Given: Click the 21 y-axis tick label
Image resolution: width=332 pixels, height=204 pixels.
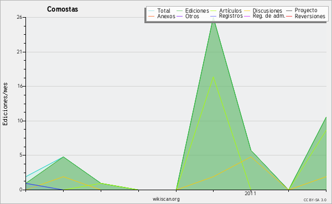Looking at the screenshot, I should pyautogui.click(x=19, y=52).
